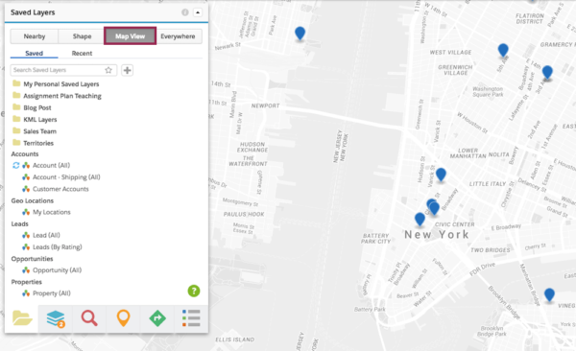This screenshot has width=576, height=351.
Task: Switch to the Saved tab
Action: point(35,54)
